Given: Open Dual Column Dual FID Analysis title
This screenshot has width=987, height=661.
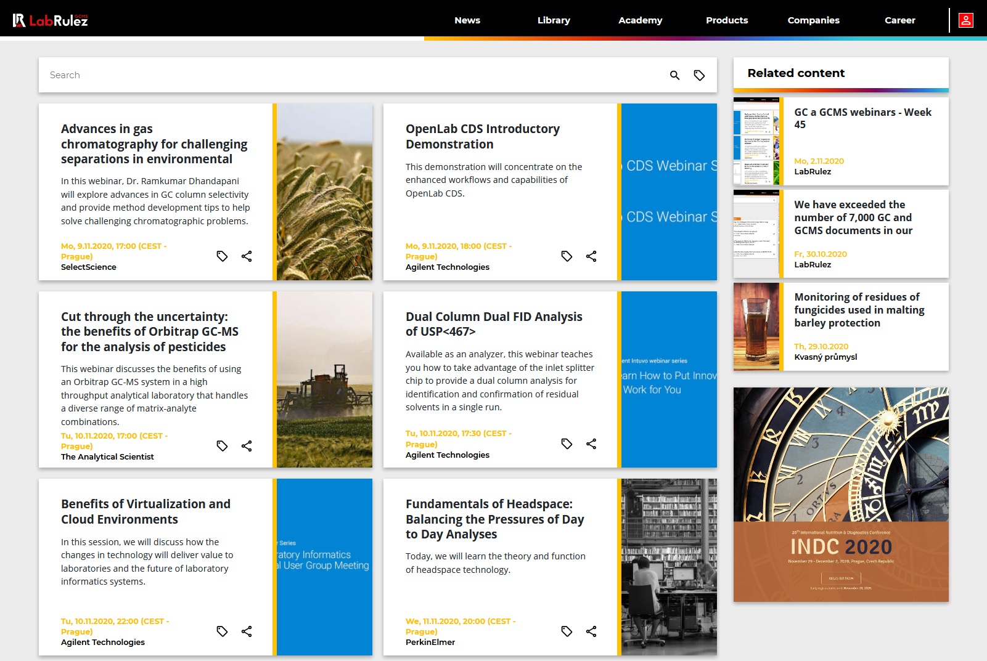Looking at the screenshot, I should tap(494, 324).
